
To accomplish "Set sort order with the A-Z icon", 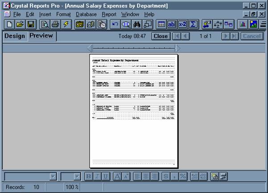I will click(218, 24).
